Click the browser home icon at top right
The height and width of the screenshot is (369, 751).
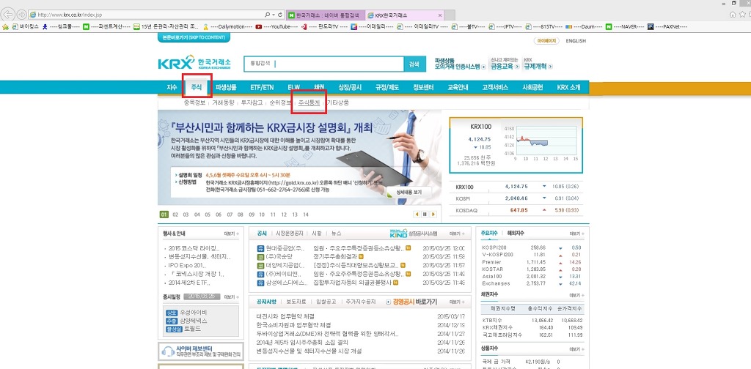point(733,15)
